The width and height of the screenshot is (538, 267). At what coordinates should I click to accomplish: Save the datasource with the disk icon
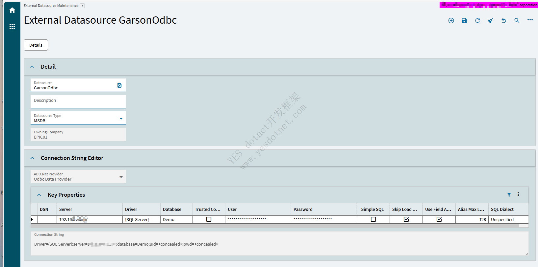coord(464,21)
